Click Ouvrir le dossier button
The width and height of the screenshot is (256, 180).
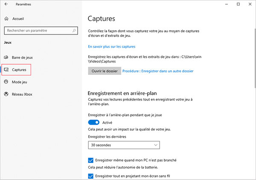[x=104, y=71]
